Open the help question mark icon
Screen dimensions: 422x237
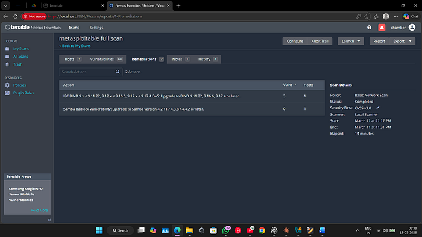tap(369, 28)
